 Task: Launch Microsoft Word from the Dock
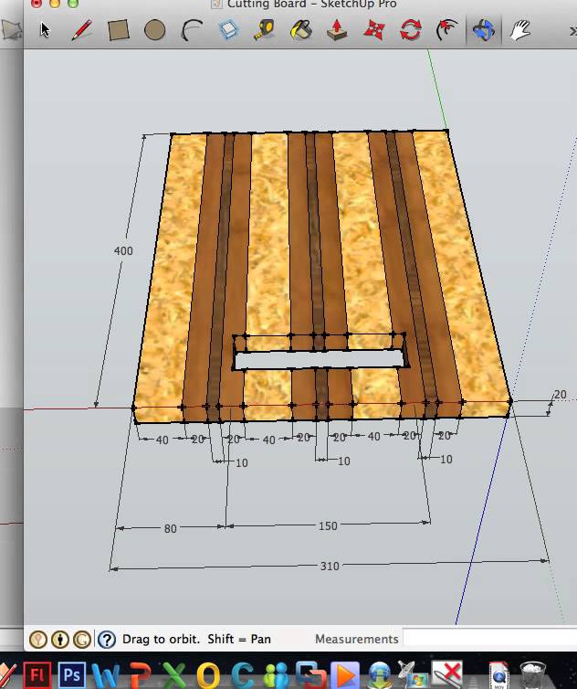pyautogui.click(x=105, y=674)
